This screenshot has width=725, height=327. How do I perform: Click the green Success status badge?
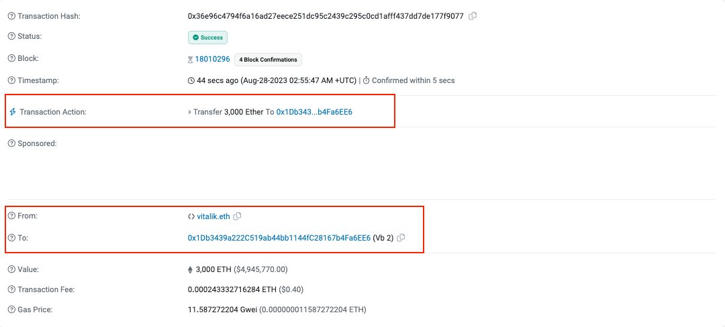coord(207,38)
